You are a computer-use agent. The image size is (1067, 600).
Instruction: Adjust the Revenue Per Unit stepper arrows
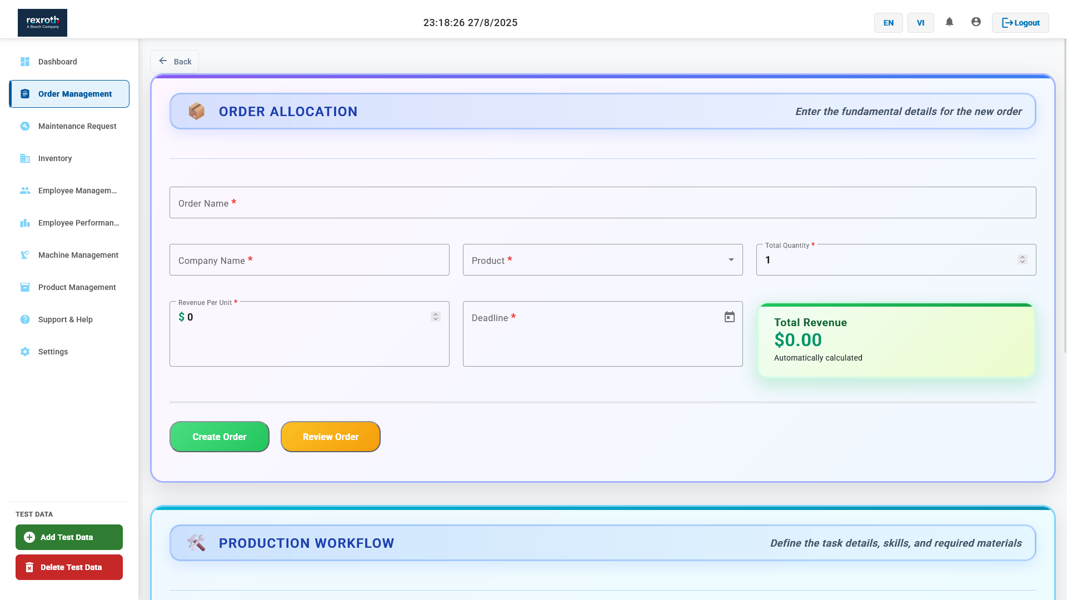(x=435, y=317)
